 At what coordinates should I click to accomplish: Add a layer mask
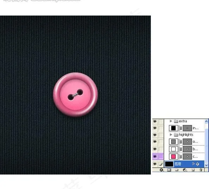tap(169, 170)
